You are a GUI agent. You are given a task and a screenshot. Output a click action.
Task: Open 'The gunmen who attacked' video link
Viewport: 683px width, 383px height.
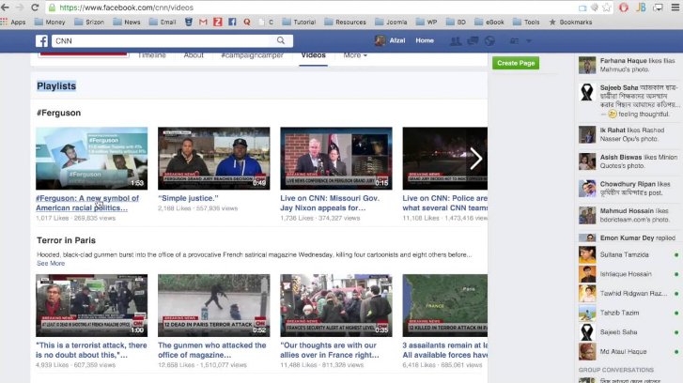coord(211,350)
